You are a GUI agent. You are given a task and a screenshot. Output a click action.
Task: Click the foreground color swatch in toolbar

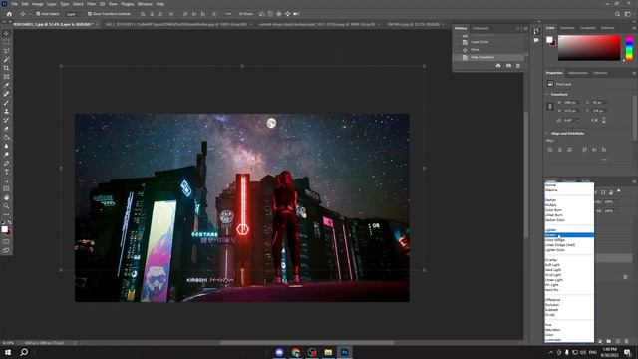point(4,229)
